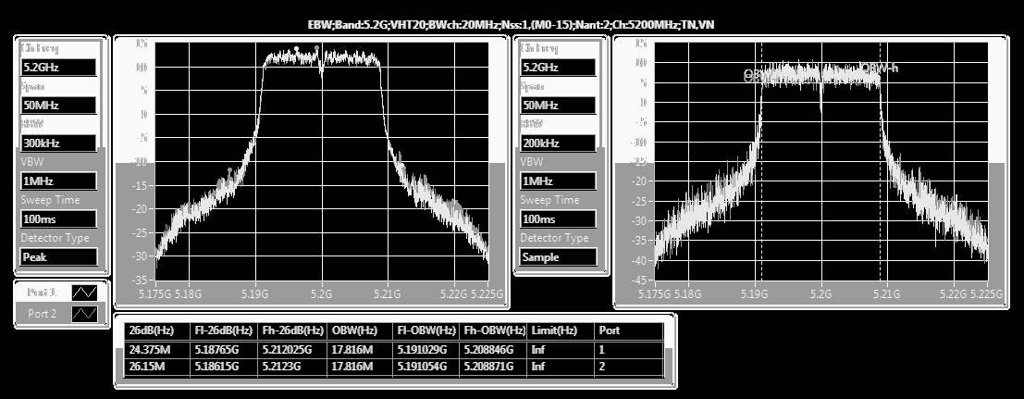Click the OBW(Hz) column header
1024x399 pixels.
point(361,331)
